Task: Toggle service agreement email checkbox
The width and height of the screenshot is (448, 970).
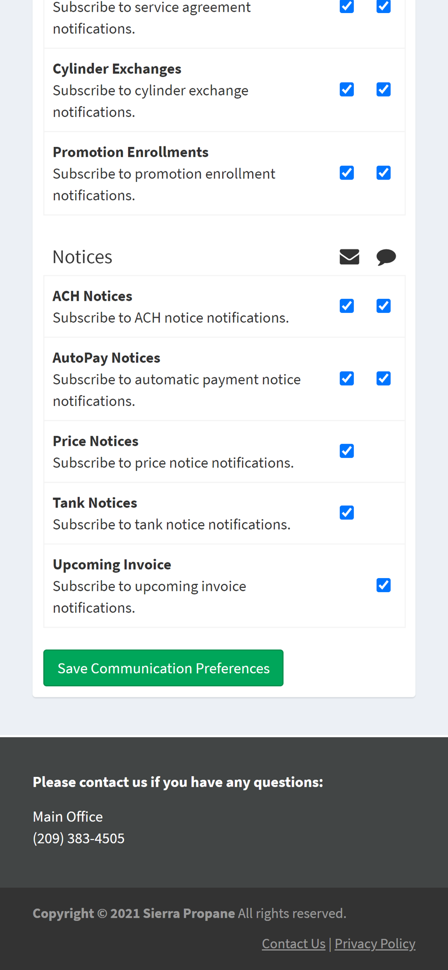Action: pyautogui.click(x=347, y=6)
